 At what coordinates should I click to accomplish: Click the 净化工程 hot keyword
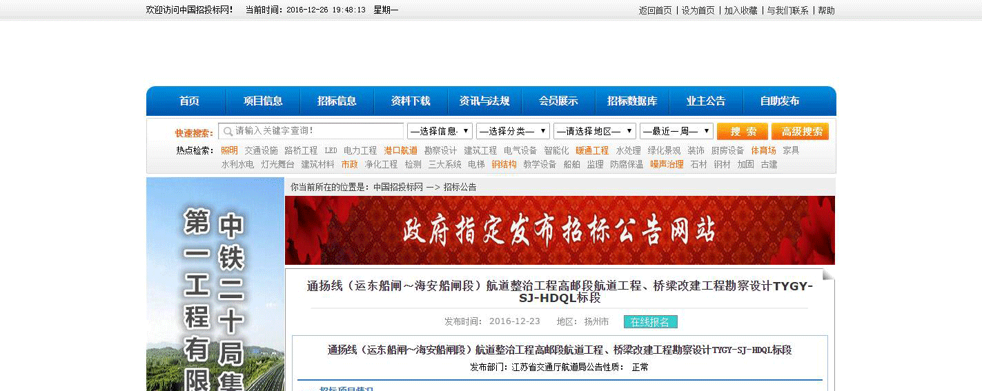click(x=381, y=165)
